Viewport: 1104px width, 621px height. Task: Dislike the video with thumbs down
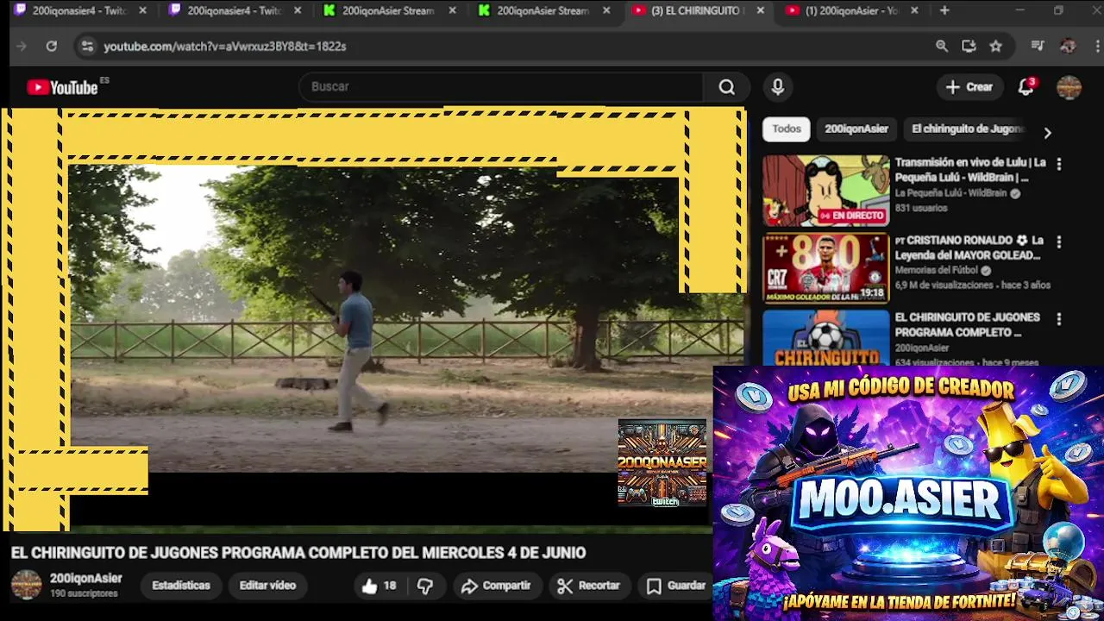[425, 586]
